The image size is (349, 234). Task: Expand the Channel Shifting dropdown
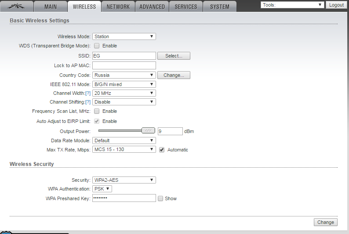(124, 102)
